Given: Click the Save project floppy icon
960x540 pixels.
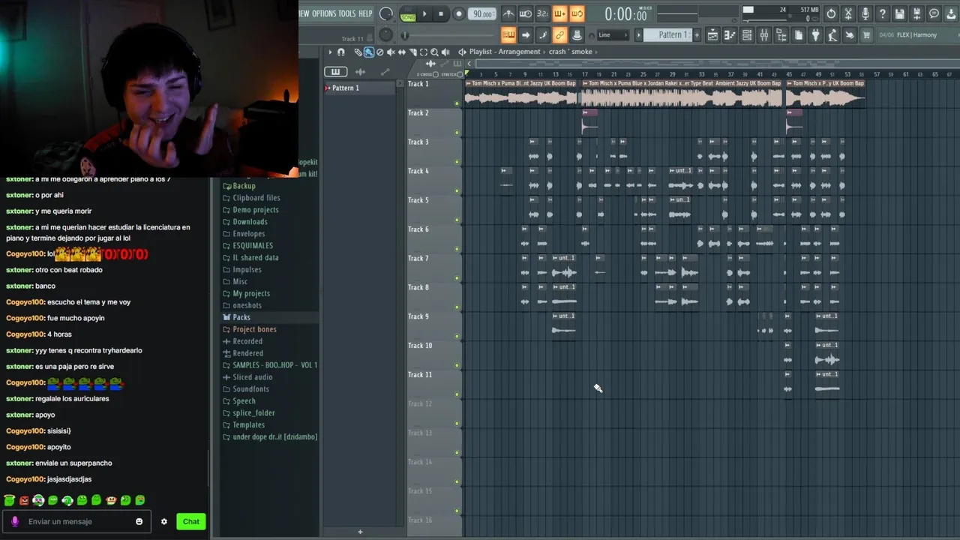Looking at the screenshot, I should [900, 13].
